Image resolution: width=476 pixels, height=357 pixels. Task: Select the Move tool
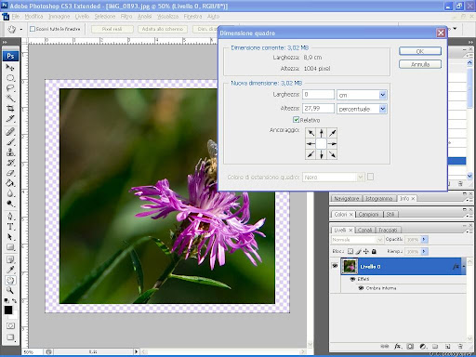10,67
